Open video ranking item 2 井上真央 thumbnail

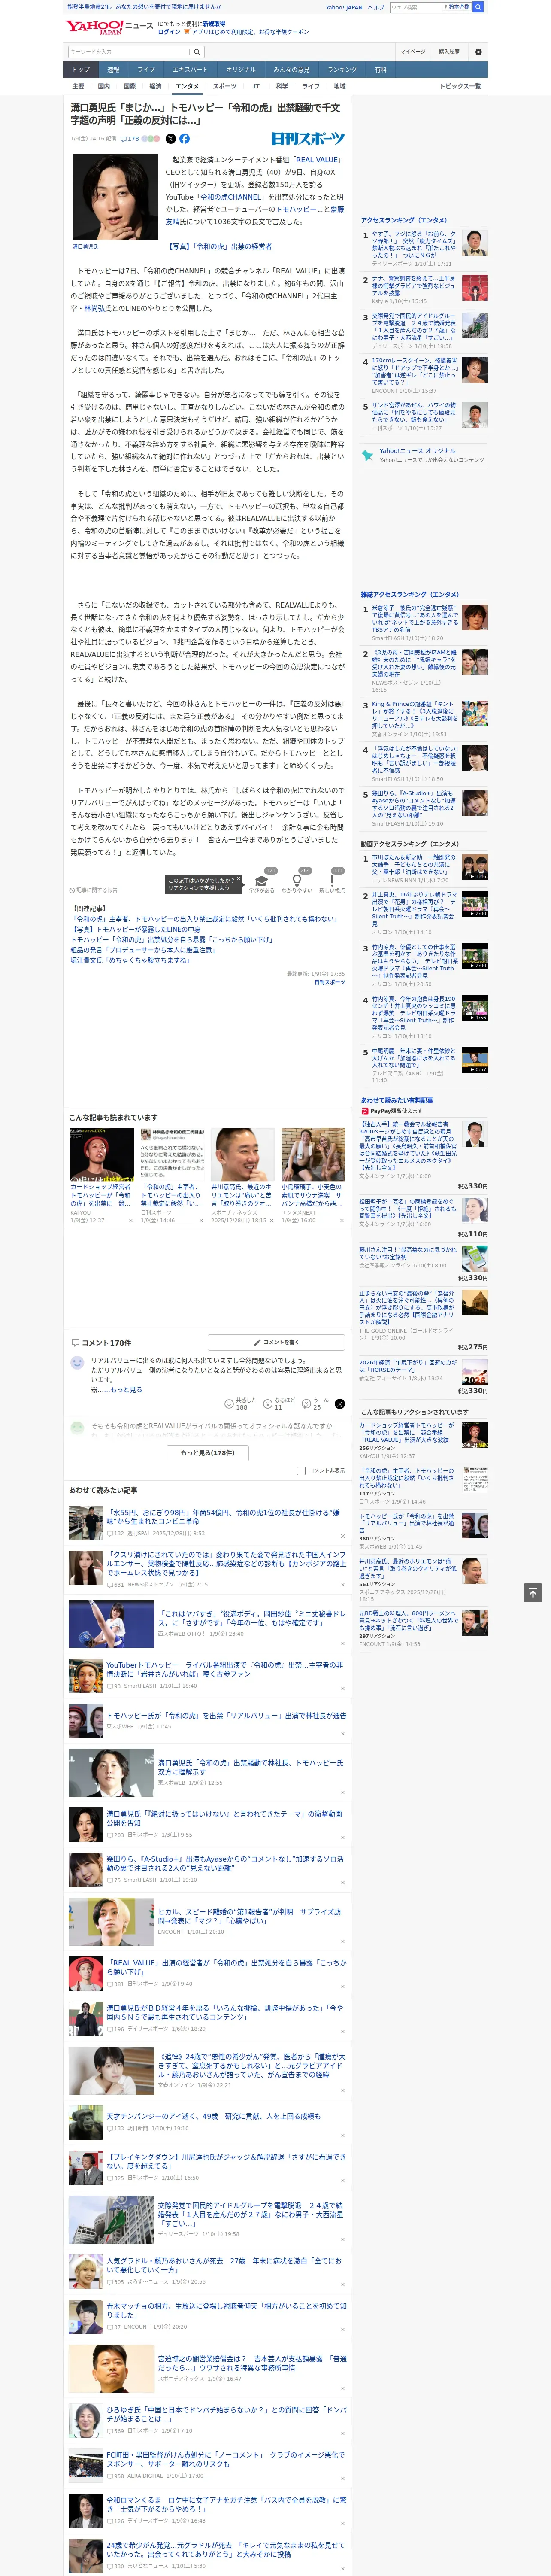pos(475,904)
